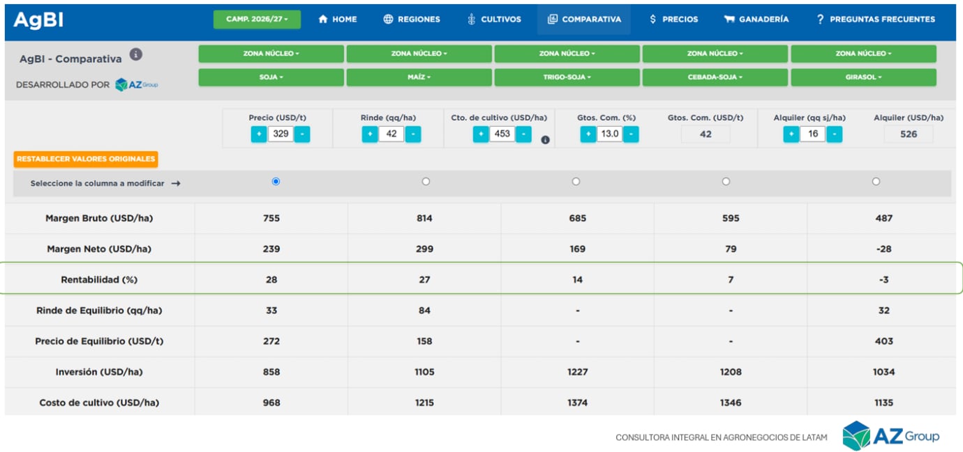Increase Precio with the plus button
Screen dimensions: 963x452
259,134
